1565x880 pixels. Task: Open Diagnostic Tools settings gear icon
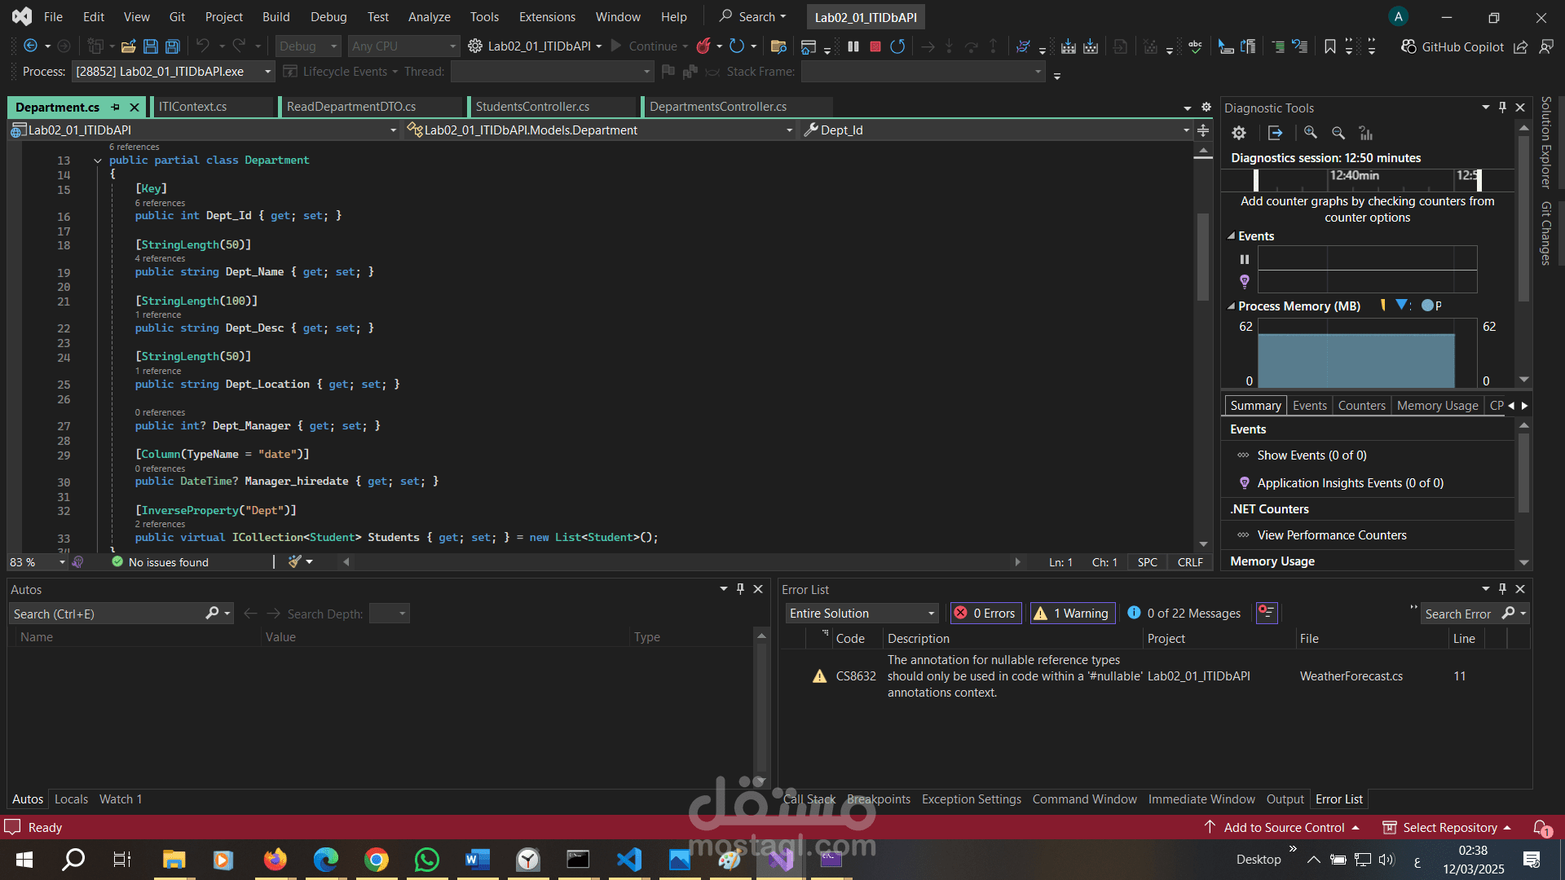(1239, 133)
